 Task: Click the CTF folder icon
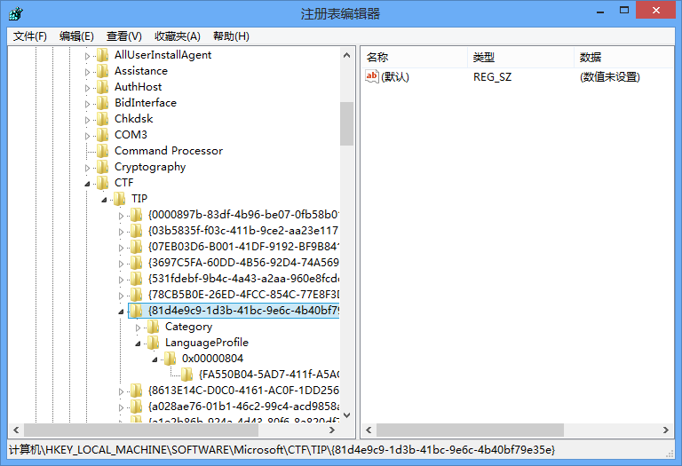[103, 183]
